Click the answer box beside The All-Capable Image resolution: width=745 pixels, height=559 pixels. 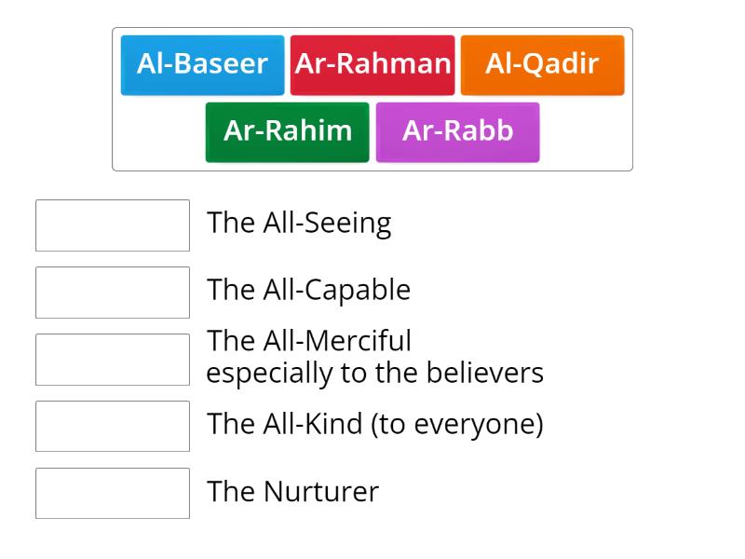[x=112, y=292]
